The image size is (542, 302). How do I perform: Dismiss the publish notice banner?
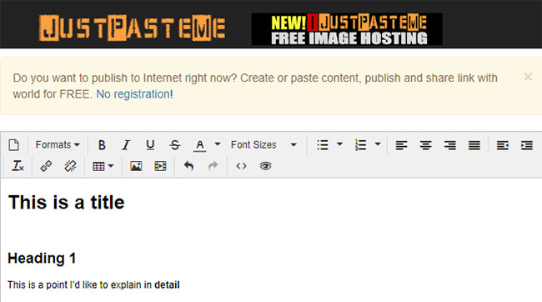pos(528,77)
